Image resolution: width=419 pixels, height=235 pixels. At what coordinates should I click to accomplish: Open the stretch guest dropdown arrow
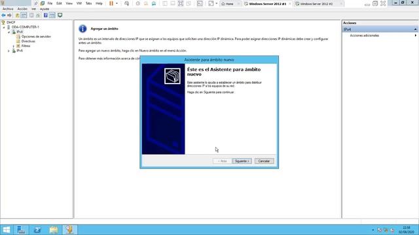(217, 3)
